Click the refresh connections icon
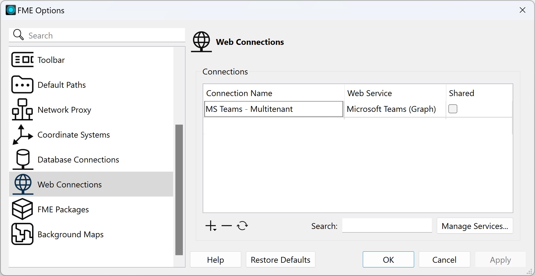Screen dimensions: 535x276 [x=242, y=226]
